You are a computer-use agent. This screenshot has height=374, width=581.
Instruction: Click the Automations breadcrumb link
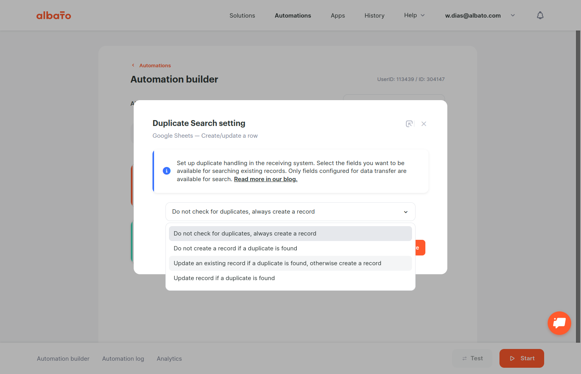[155, 65]
